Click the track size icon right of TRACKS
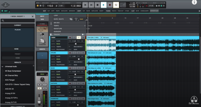 pyautogui.click(x=83, y=34)
